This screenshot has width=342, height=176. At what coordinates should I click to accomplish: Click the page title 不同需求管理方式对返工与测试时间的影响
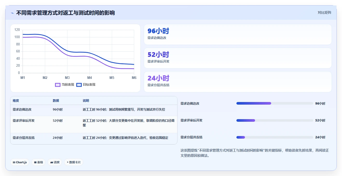click(65, 13)
